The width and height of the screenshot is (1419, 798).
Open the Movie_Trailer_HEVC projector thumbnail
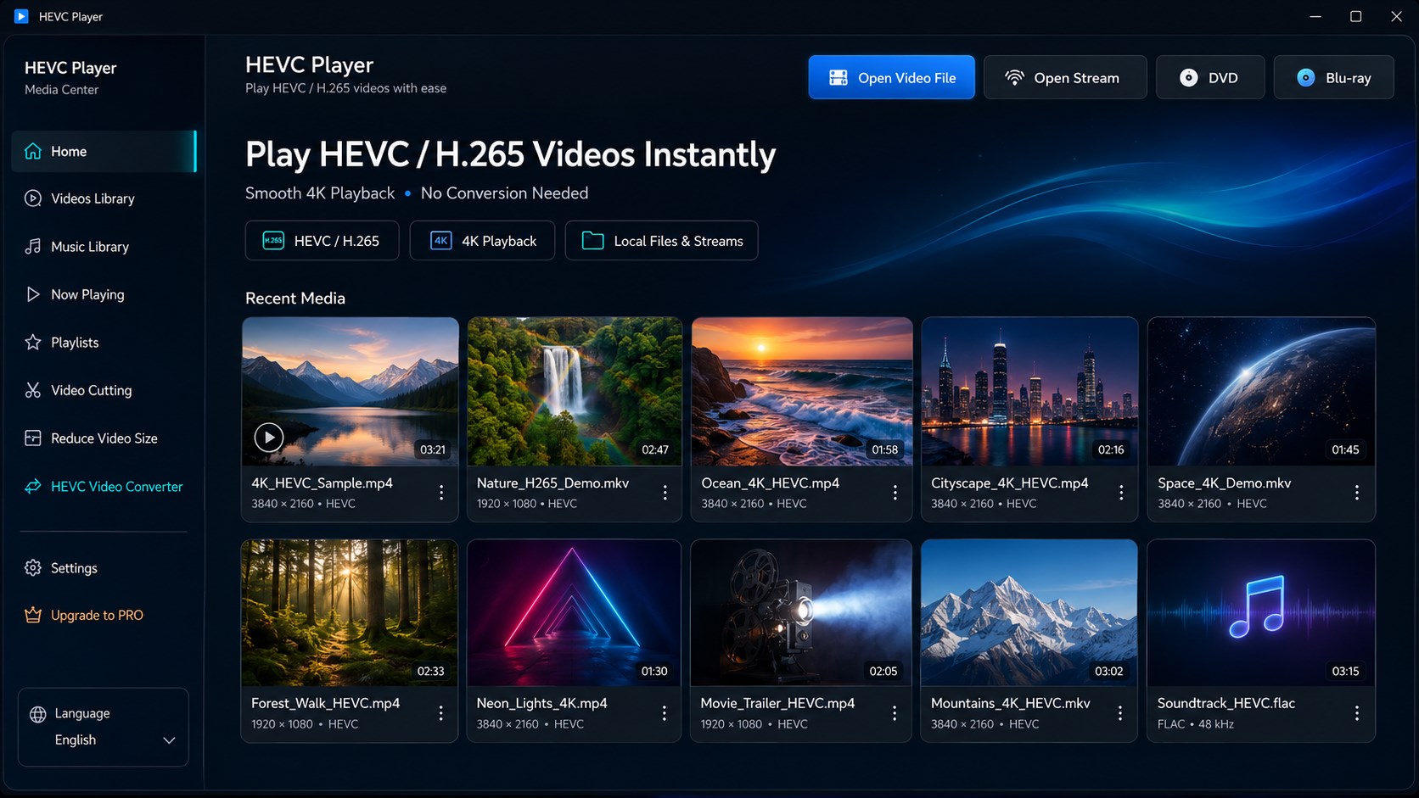click(801, 613)
